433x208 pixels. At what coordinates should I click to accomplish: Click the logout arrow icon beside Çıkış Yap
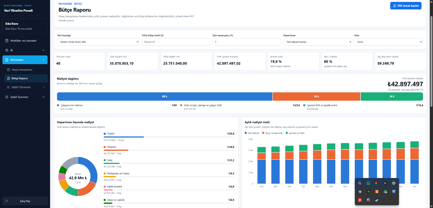point(7,201)
